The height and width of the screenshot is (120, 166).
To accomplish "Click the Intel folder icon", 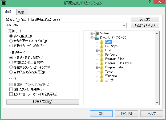I will (102, 50).
